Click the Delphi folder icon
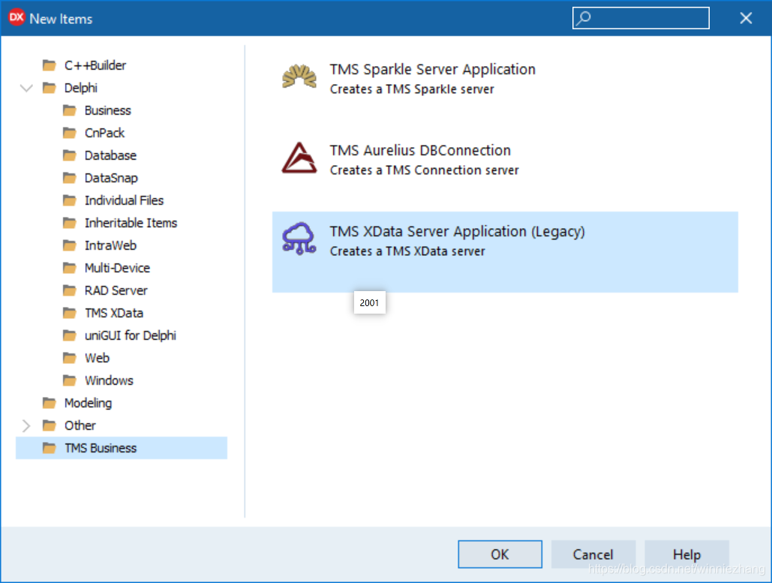 tap(50, 88)
